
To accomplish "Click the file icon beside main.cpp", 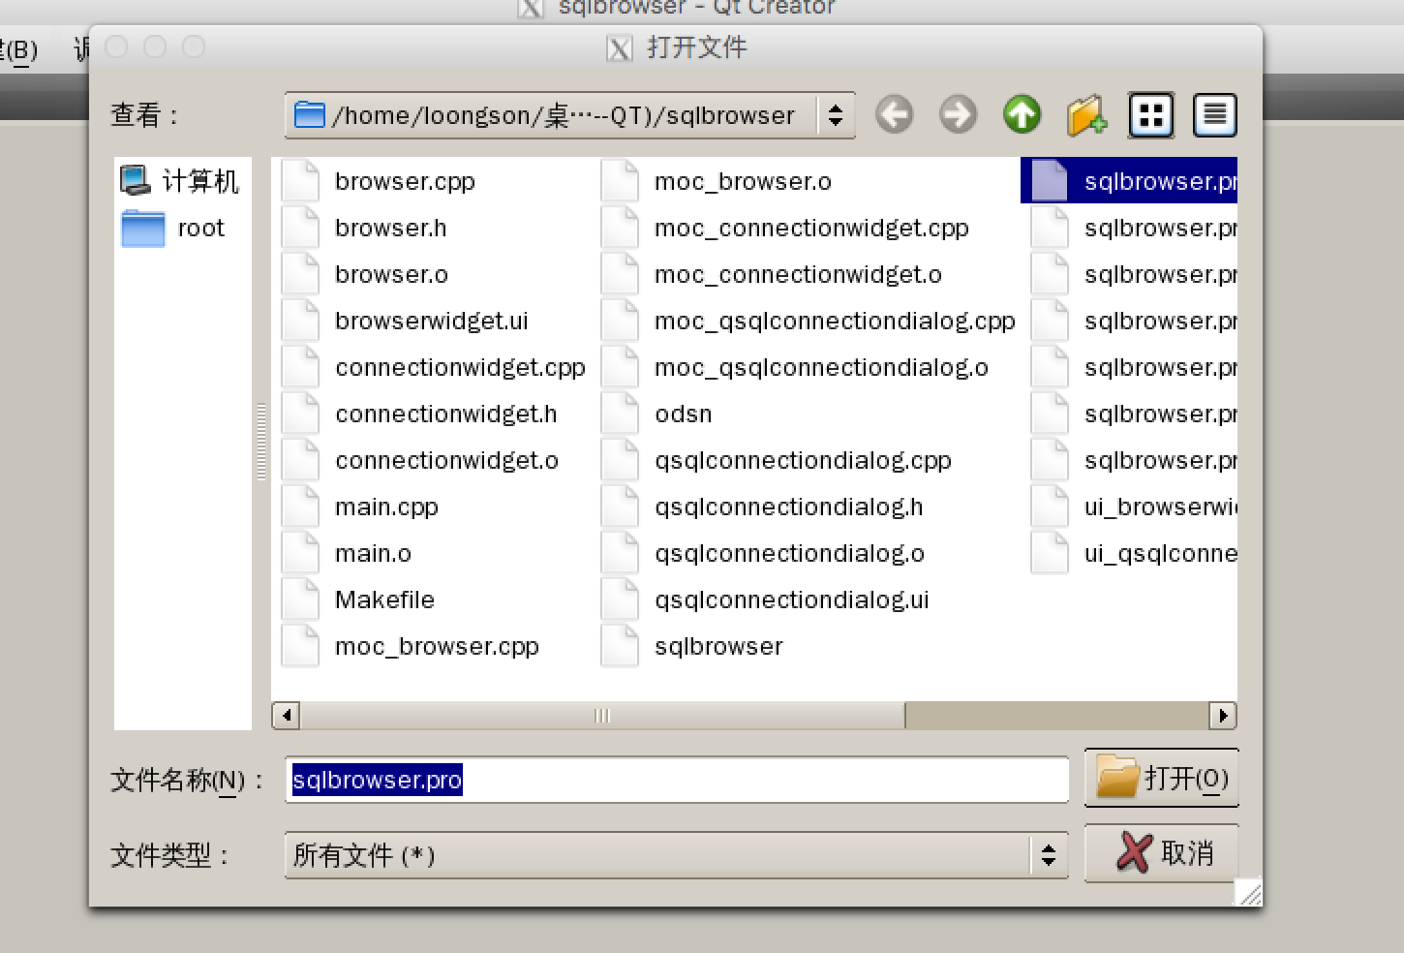I will pos(300,507).
